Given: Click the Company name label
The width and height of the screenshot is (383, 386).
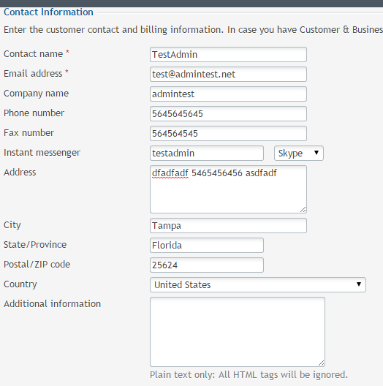Looking at the screenshot, I should pos(37,94).
